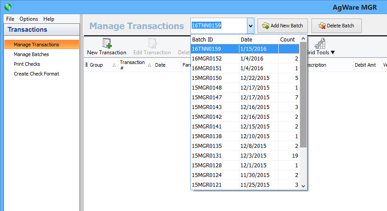
Task: Select Manage Batches in the sidebar
Action: point(31,54)
